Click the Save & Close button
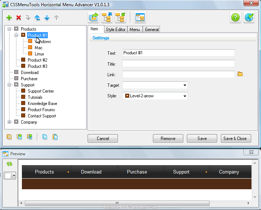The height and width of the screenshot is (210, 261). (x=236, y=138)
